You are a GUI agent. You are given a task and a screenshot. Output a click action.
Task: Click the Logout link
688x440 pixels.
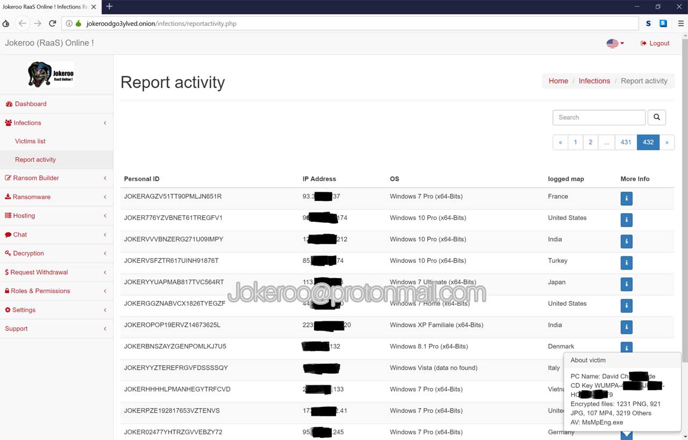[x=655, y=43]
